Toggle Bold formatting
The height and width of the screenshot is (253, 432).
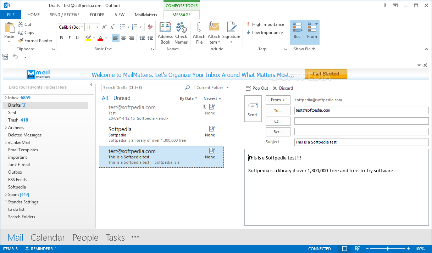[x=61, y=38]
